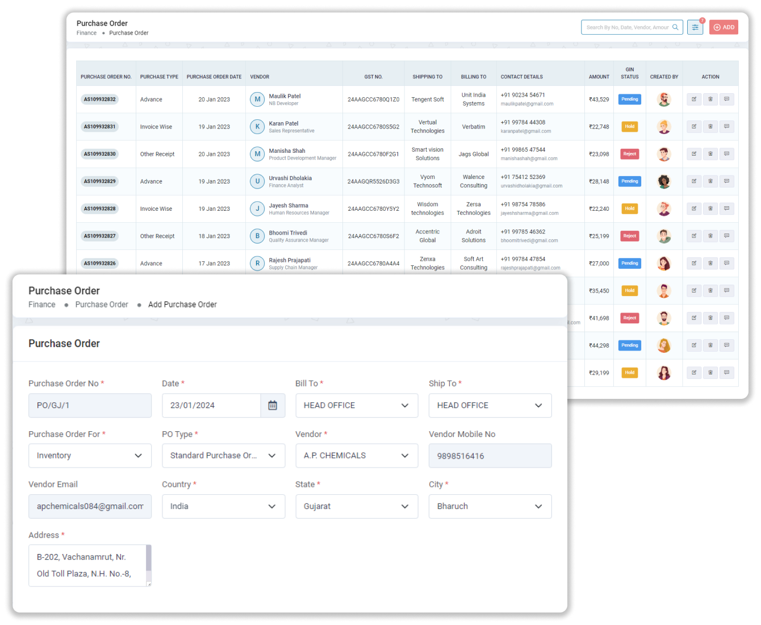Click the search magnifier icon
Image resolution: width=761 pixels, height=625 pixels.
tap(675, 27)
